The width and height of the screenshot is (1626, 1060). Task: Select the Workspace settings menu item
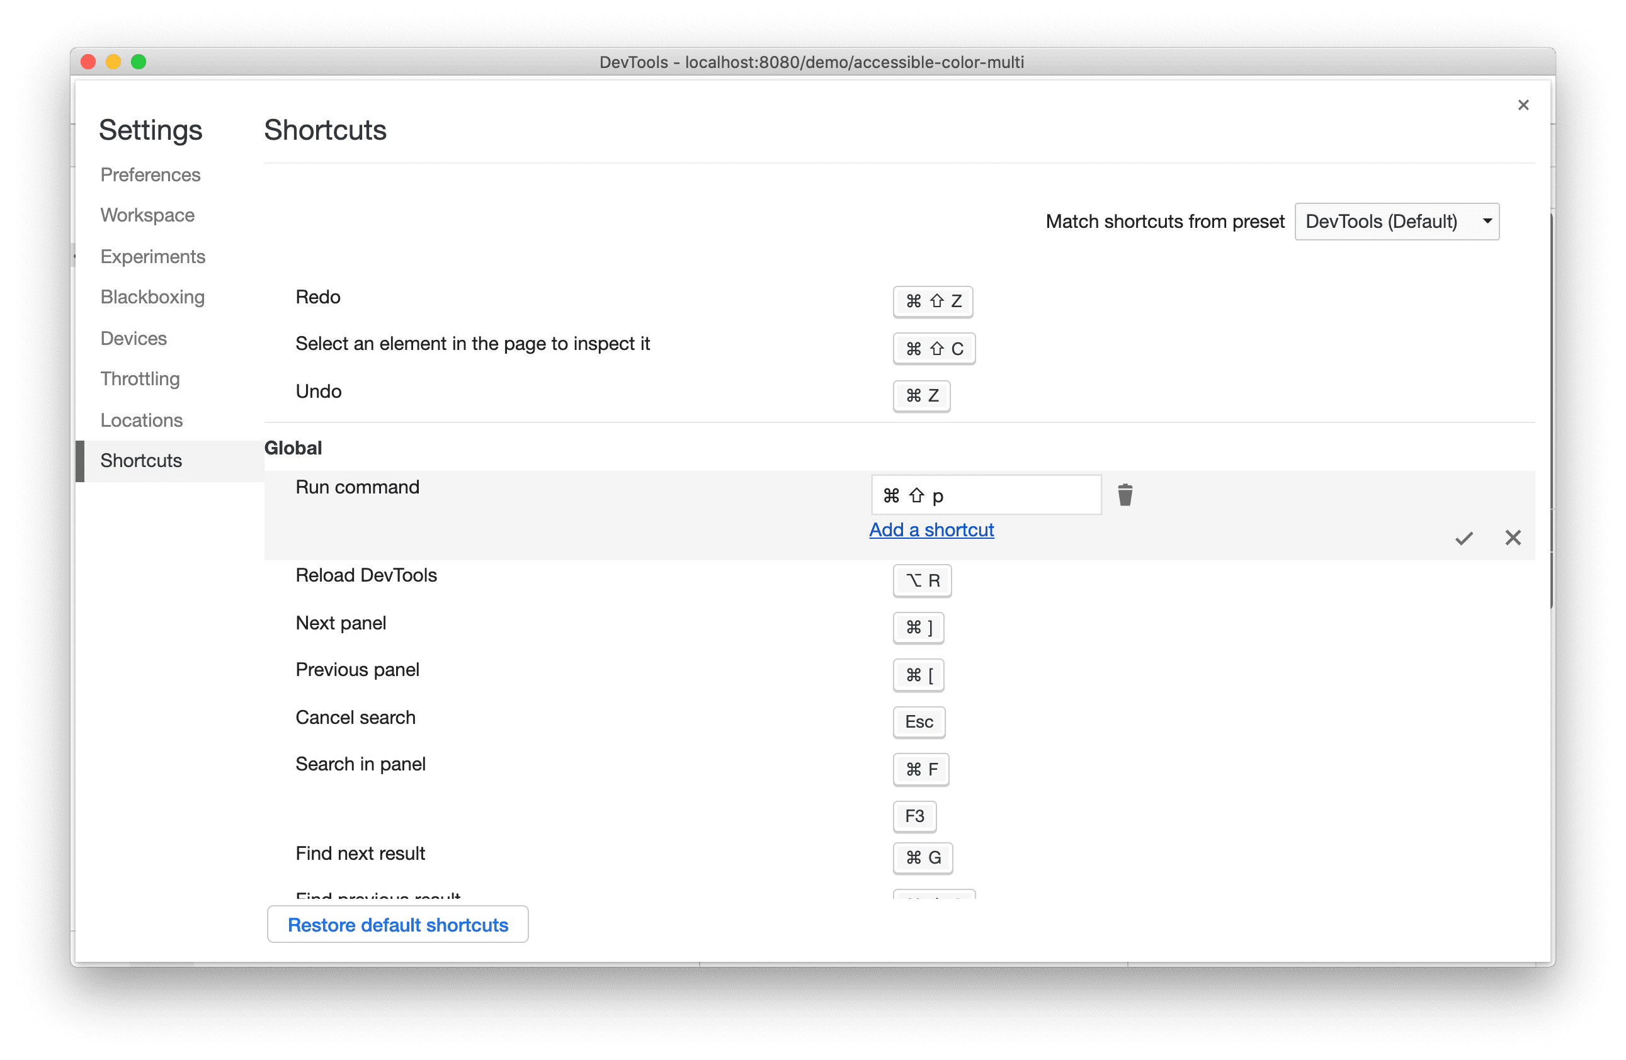tap(145, 215)
